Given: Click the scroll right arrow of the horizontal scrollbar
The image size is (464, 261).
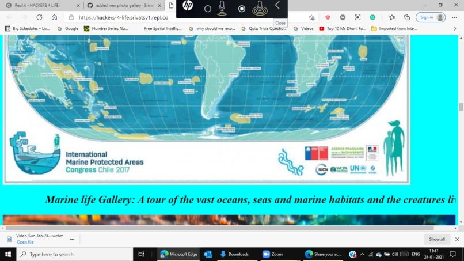Looking at the screenshot, I should 455,228.
